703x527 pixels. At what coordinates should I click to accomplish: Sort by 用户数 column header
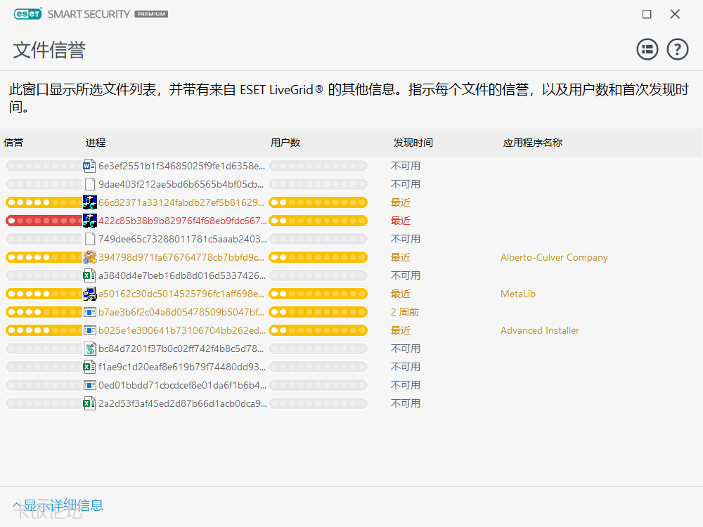[x=285, y=143]
